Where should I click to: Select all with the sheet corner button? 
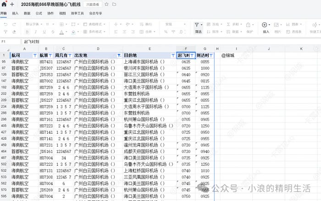coord(5,49)
